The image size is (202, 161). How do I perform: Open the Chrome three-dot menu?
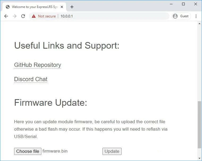(x=196, y=16)
